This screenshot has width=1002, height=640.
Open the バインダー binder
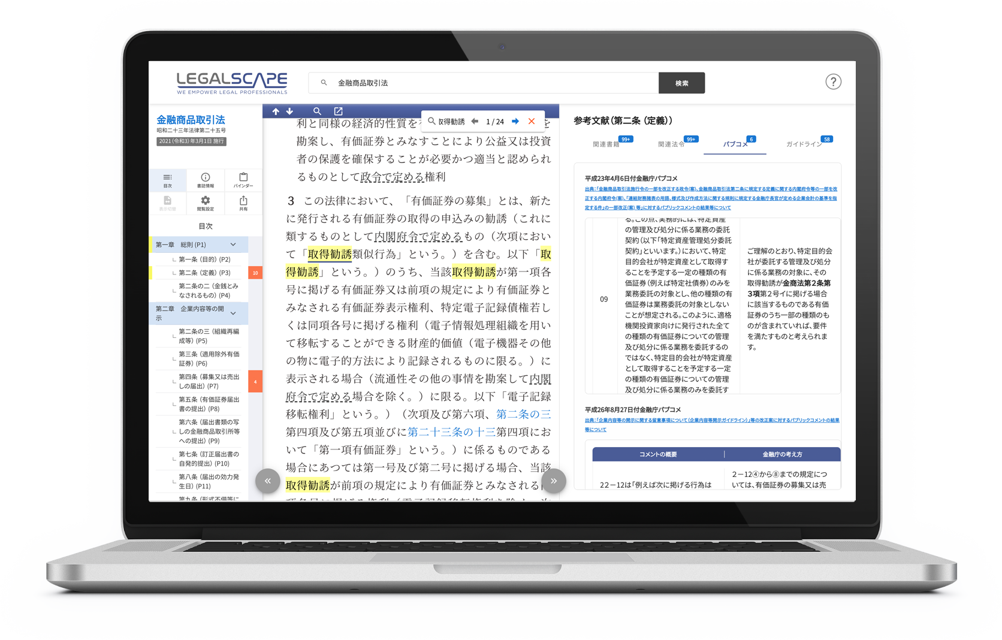tap(243, 180)
